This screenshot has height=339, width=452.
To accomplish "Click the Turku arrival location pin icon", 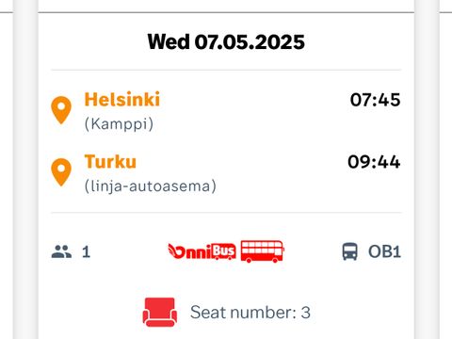I will tap(61, 172).
